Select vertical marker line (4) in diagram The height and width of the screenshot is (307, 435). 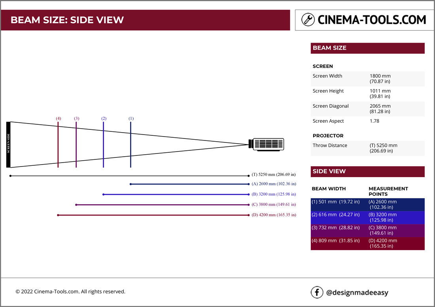coord(58,144)
